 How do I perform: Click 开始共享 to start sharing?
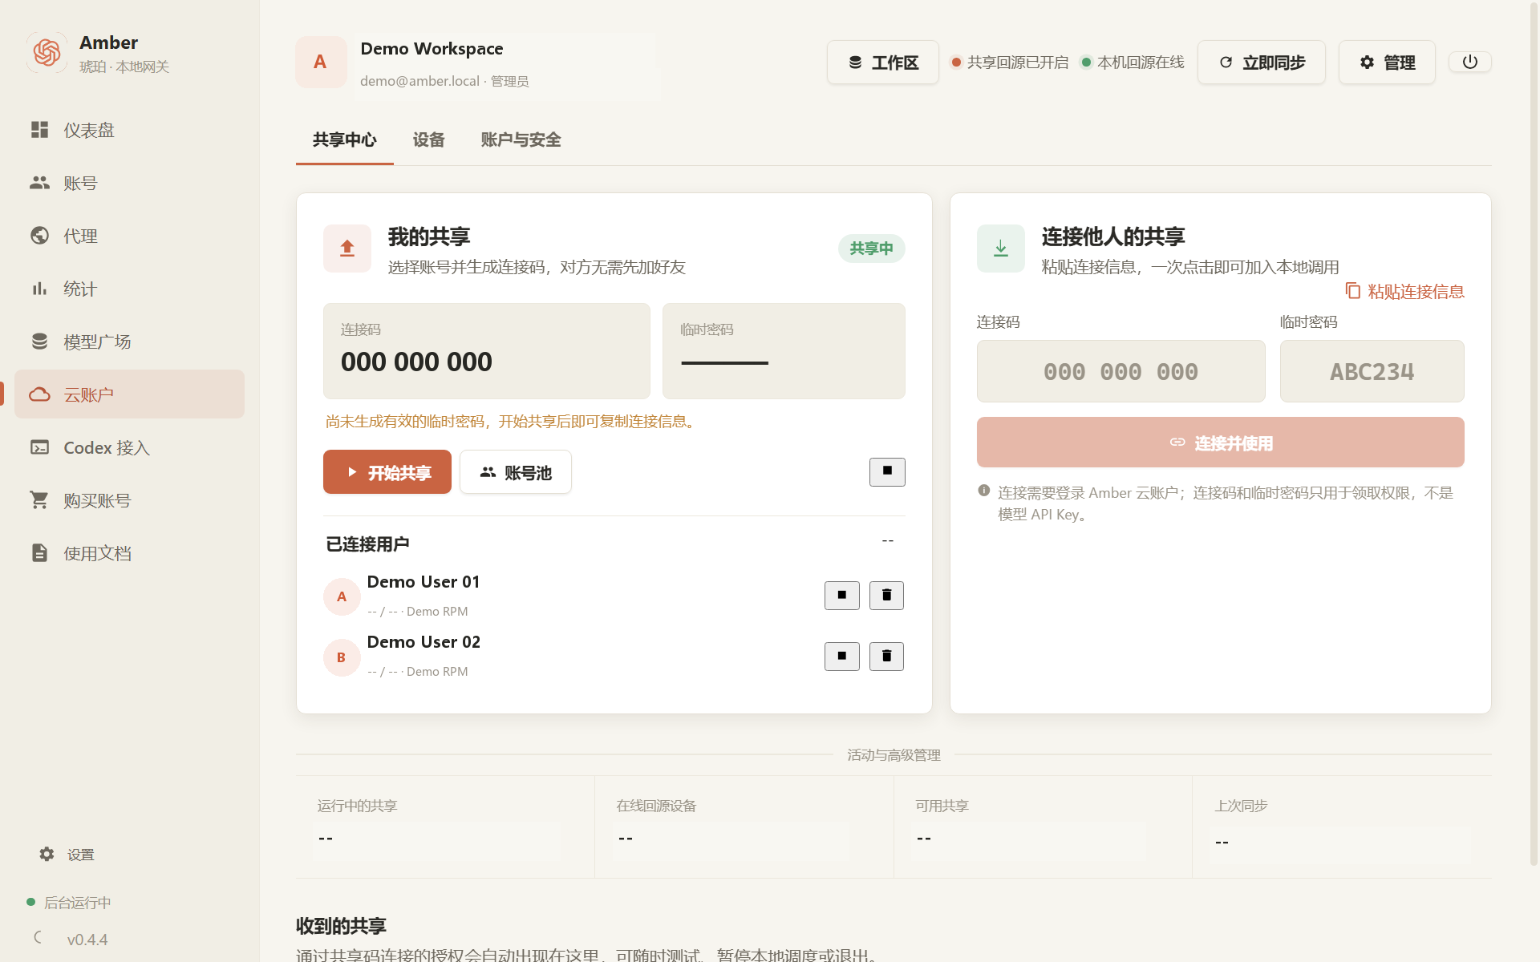tap(387, 472)
